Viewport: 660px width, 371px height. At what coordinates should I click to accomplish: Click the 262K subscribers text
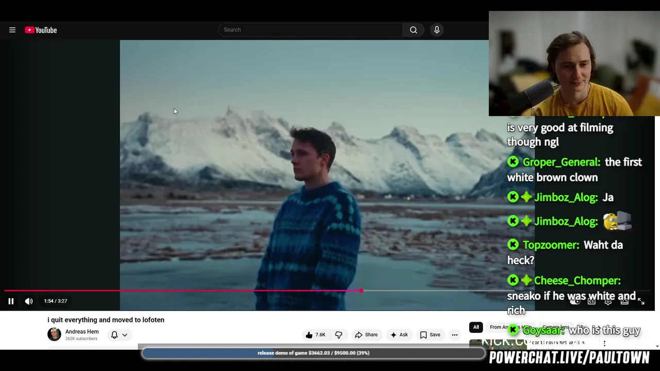[x=81, y=339]
